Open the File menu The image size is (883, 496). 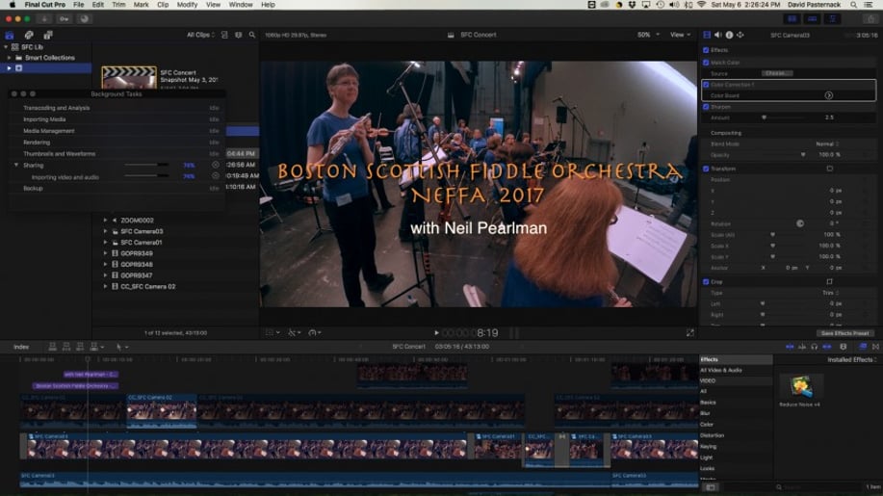pos(78,5)
